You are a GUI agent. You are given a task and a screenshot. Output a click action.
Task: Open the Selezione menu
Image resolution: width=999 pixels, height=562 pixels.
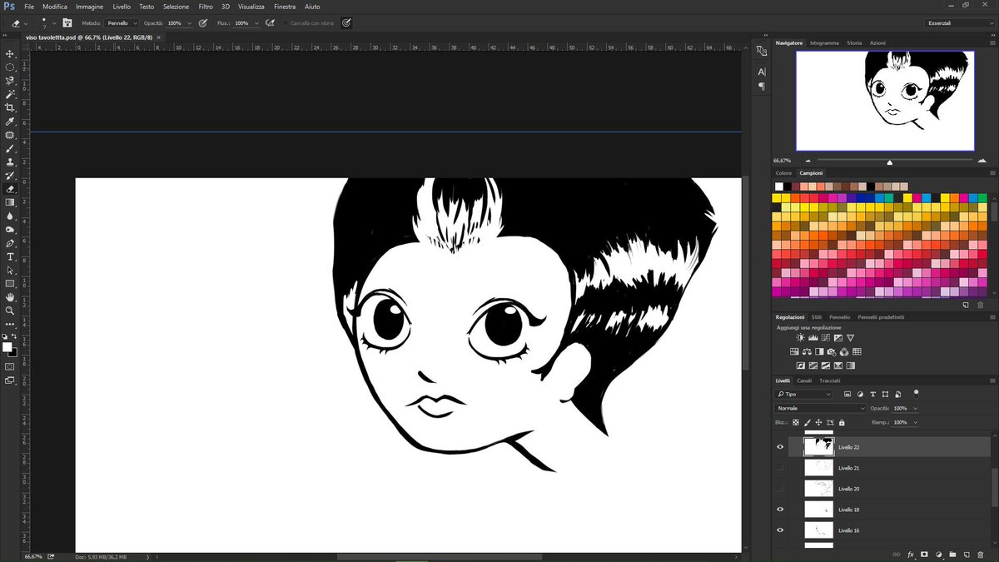tap(176, 6)
